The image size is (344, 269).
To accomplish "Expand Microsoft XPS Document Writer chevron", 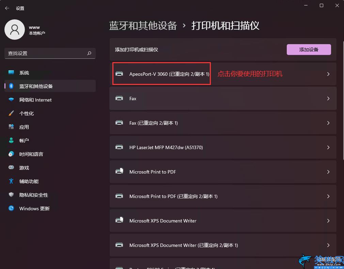I will click(x=328, y=221).
